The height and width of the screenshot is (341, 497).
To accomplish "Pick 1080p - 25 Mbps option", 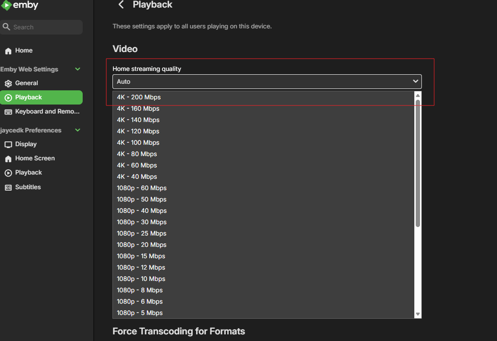I will coord(264,234).
